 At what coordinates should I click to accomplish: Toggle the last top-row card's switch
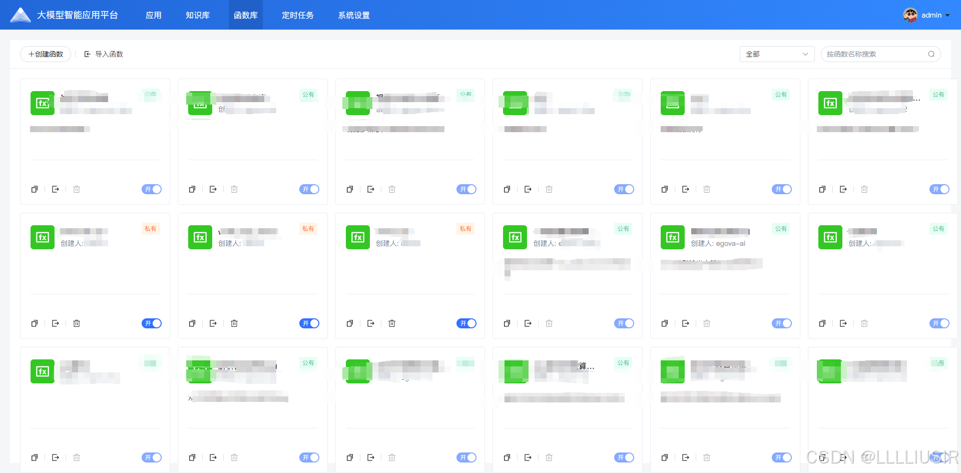coord(939,189)
